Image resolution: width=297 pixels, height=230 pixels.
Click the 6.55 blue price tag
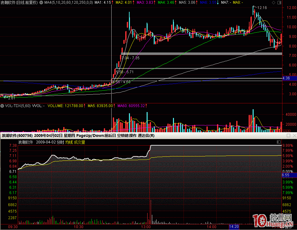(x=286, y=175)
